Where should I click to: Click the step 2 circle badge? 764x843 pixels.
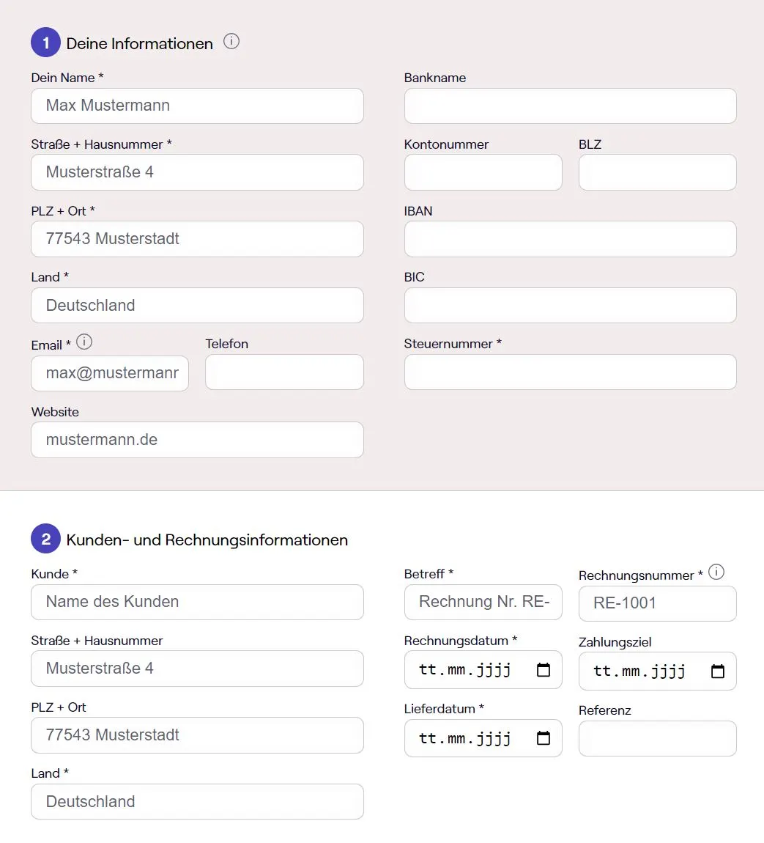click(x=45, y=538)
